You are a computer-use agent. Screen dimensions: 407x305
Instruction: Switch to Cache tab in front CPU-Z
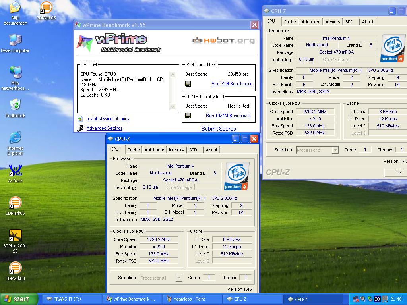click(134, 150)
